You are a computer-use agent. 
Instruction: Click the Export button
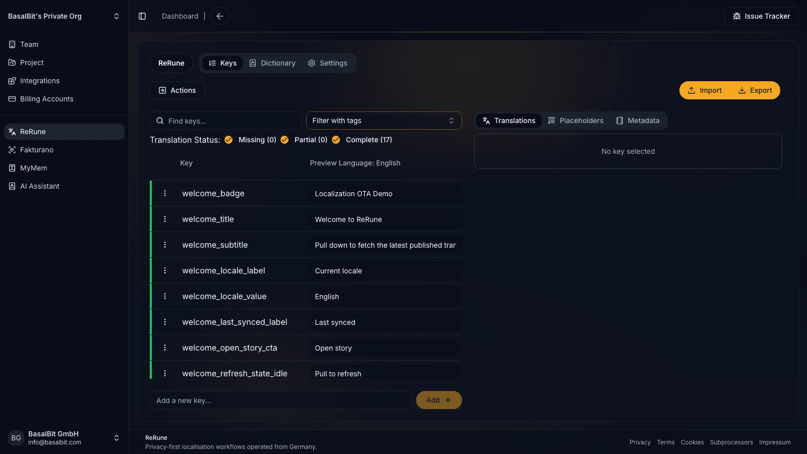pos(755,90)
